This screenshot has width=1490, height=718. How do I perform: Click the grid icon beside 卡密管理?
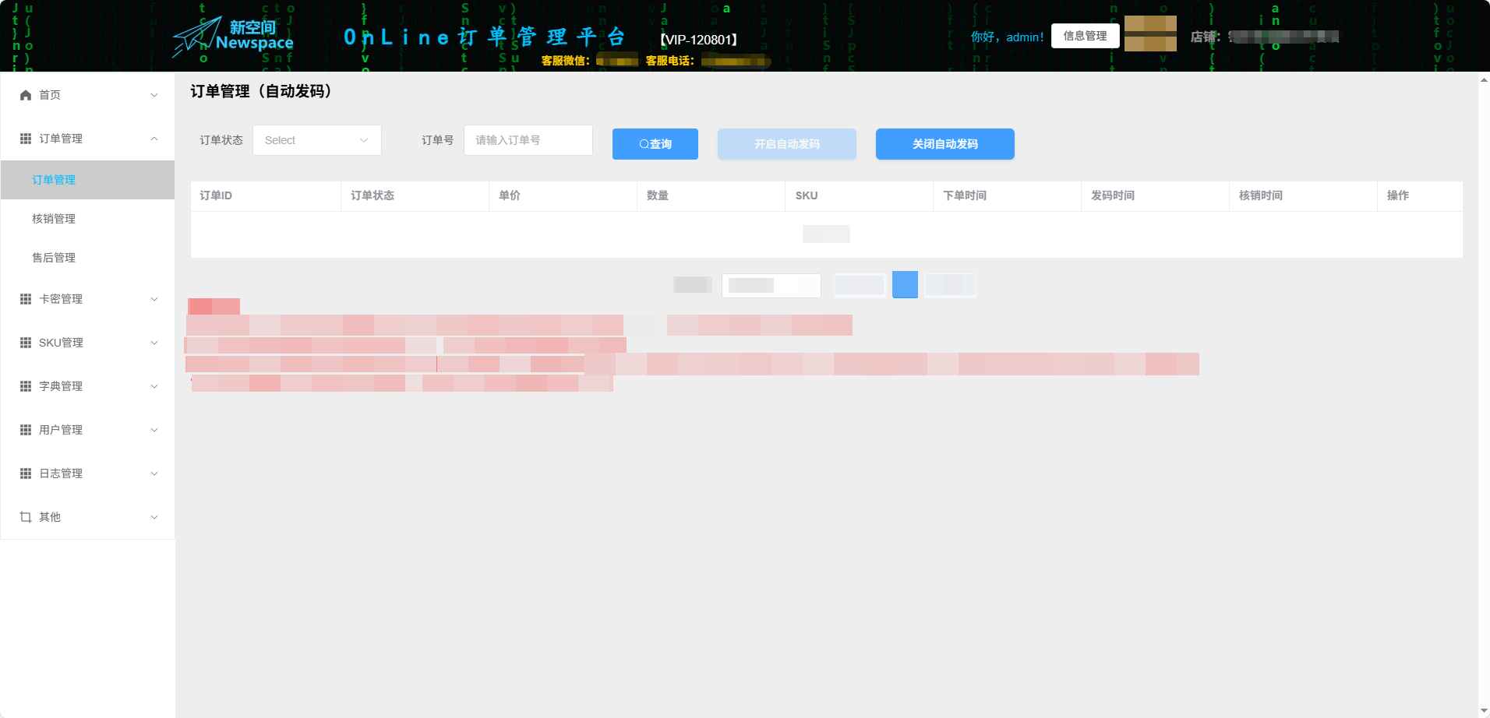click(x=24, y=298)
